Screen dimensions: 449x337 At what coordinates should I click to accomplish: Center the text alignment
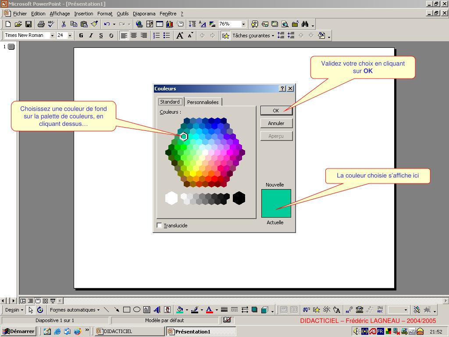(x=134, y=36)
